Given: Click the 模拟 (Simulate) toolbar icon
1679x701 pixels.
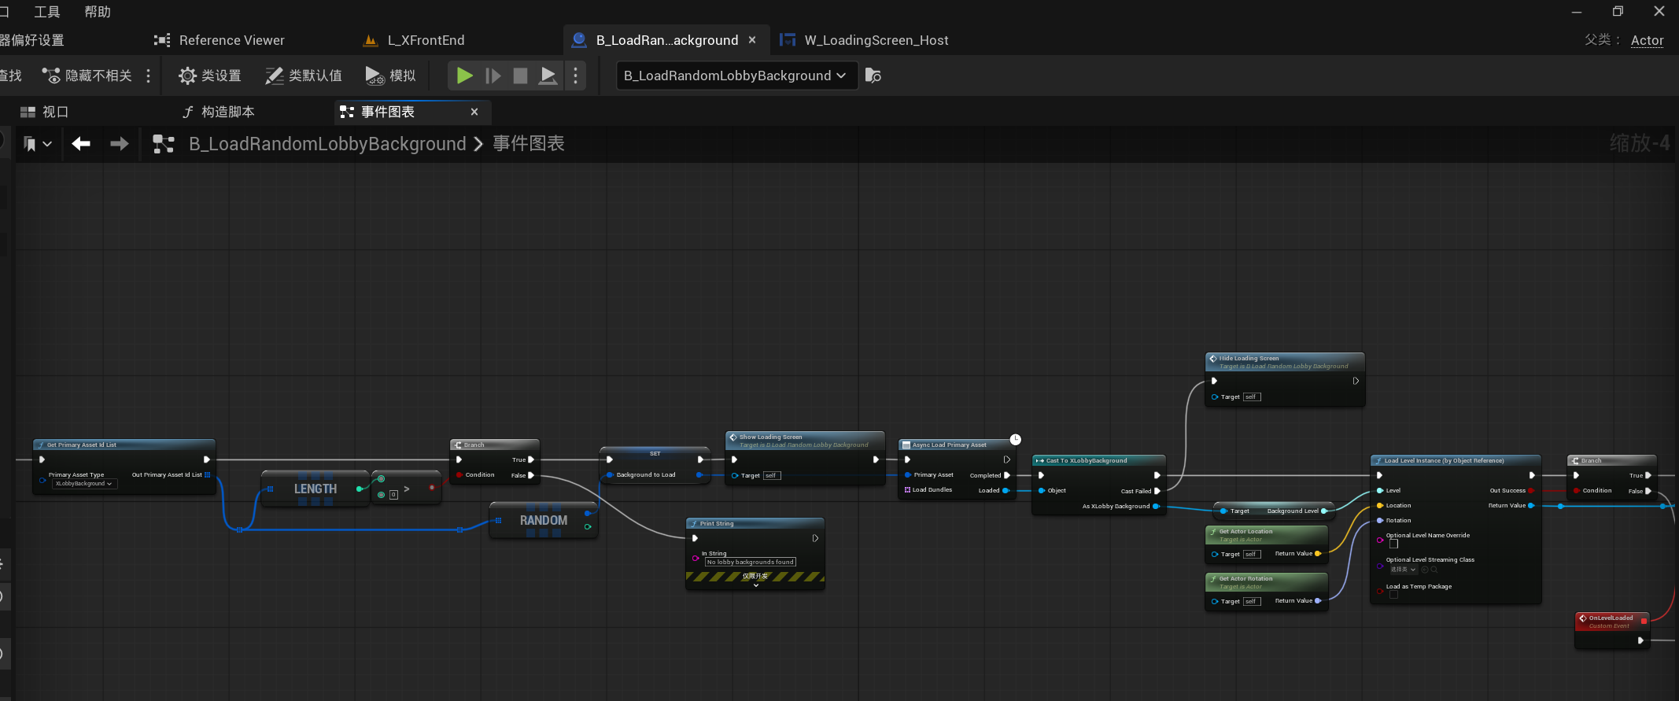Looking at the screenshot, I should pyautogui.click(x=390, y=76).
